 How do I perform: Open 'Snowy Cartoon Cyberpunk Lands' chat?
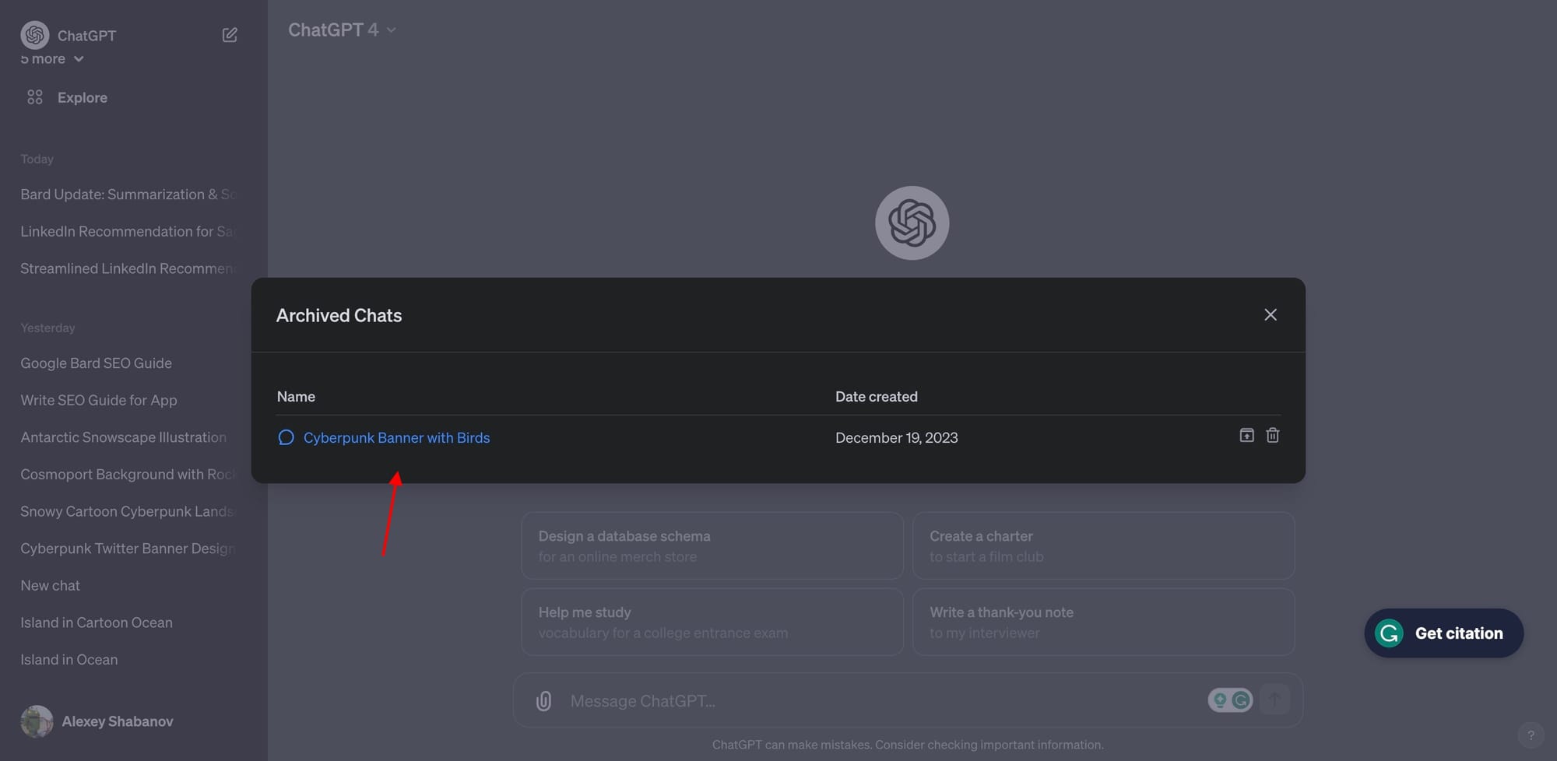(x=128, y=511)
